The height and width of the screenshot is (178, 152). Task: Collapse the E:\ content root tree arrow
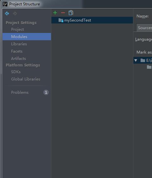pos(136,60)
